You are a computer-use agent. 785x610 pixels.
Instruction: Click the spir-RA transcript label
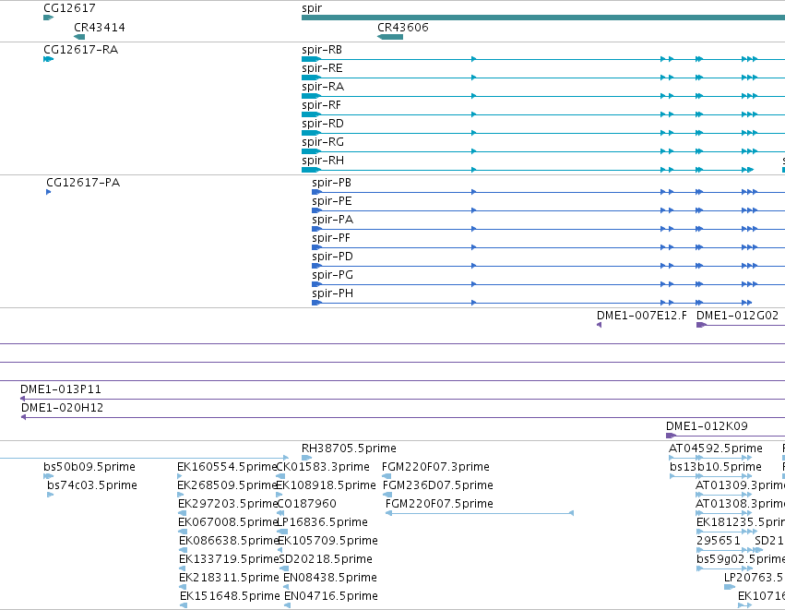point(323,87)
